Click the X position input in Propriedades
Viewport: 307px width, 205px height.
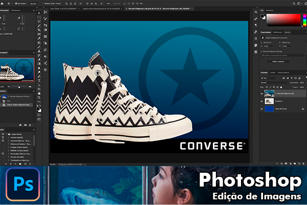(268, 46)
